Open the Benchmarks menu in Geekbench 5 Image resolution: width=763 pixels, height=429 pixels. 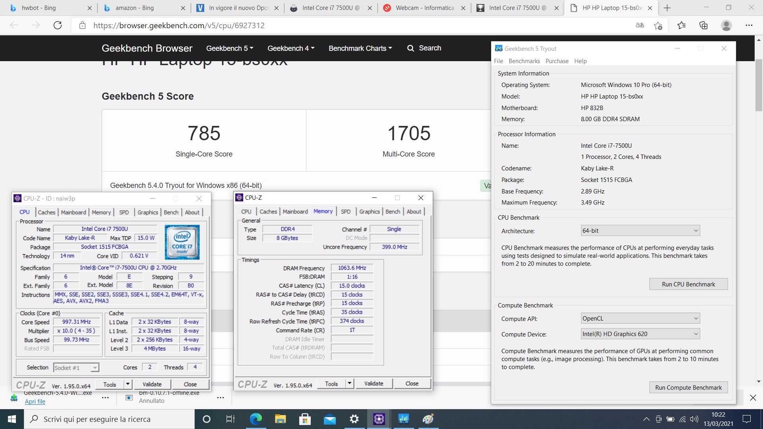tap(524, 61)
